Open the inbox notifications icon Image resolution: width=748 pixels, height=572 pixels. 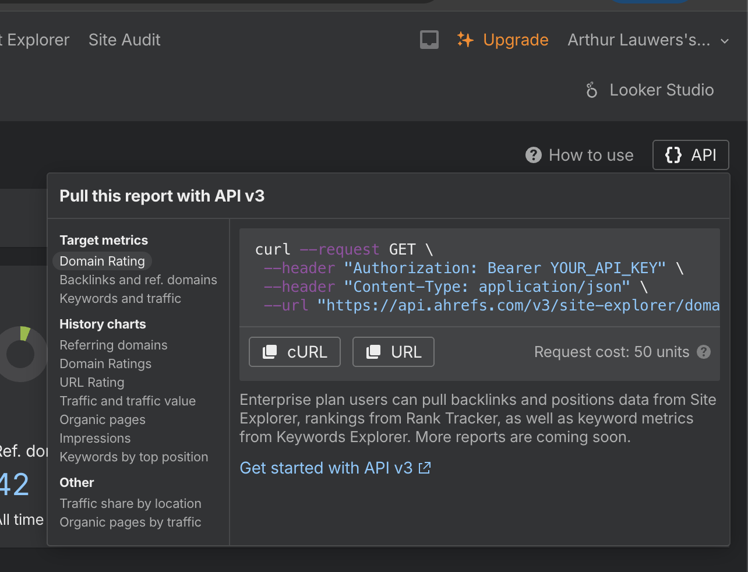pos(429,40)
